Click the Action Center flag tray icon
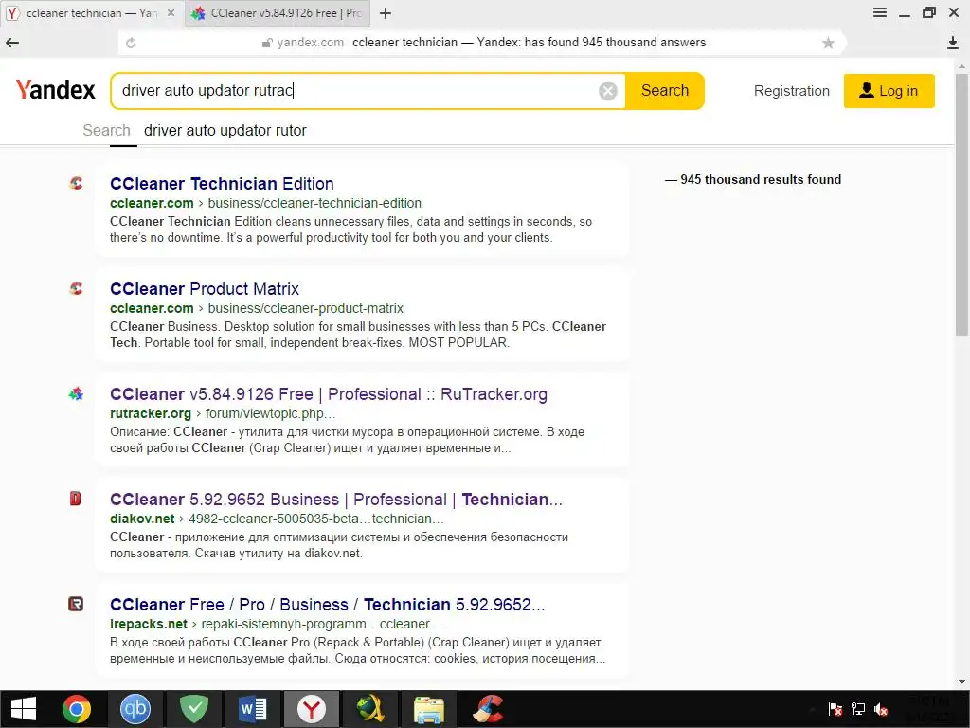Image resolution: width=970 pixels, height=728 pixels. point(835,709)
